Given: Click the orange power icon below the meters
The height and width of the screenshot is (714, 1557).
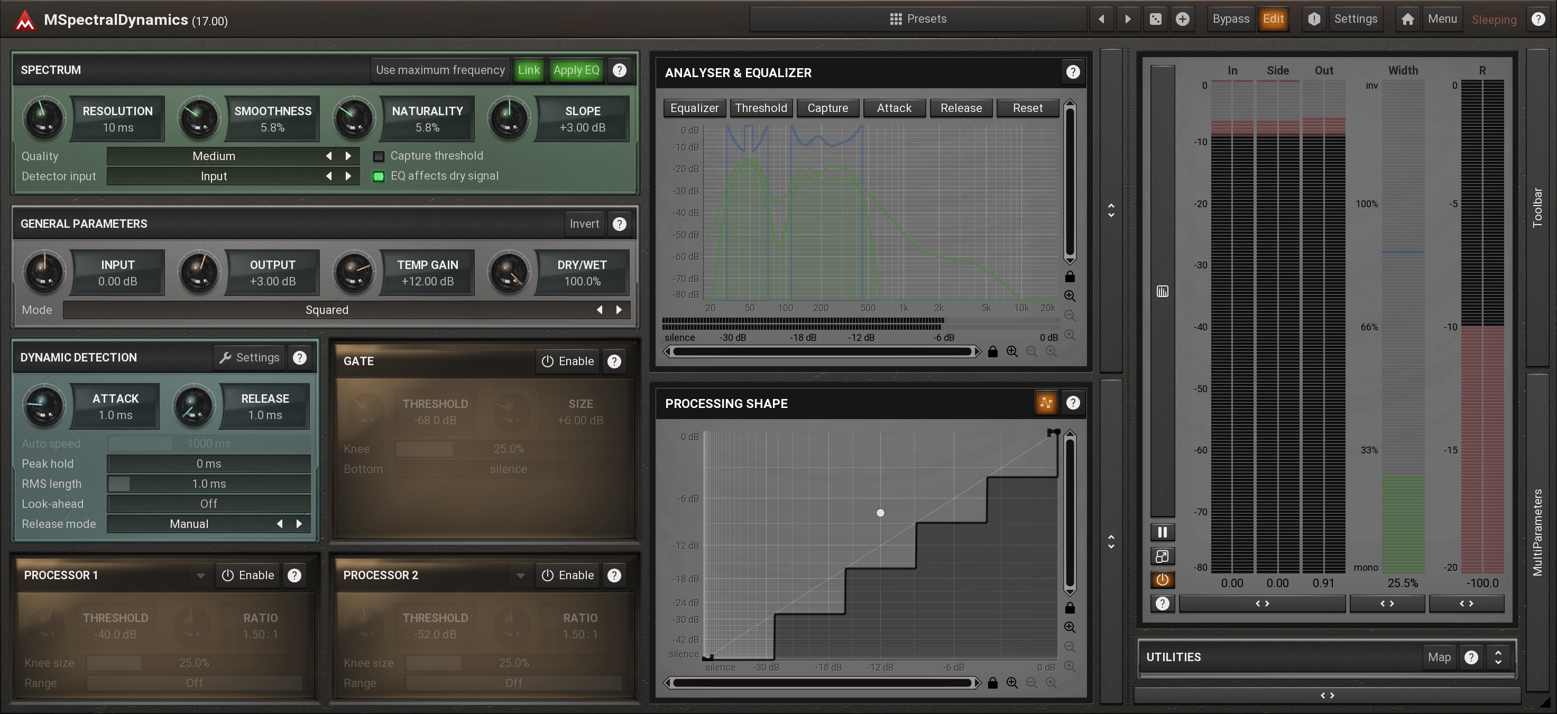Looking at the screenshot, I should click(x=1162, y=580).
